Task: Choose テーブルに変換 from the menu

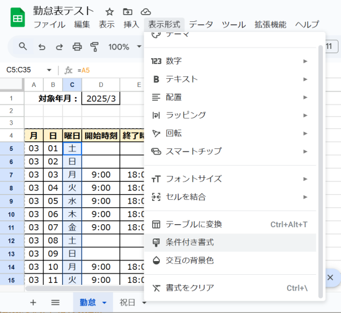Action: pos(230,224)
